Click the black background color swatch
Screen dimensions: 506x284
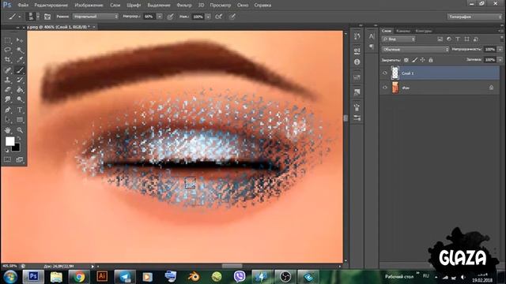(16, 148)
